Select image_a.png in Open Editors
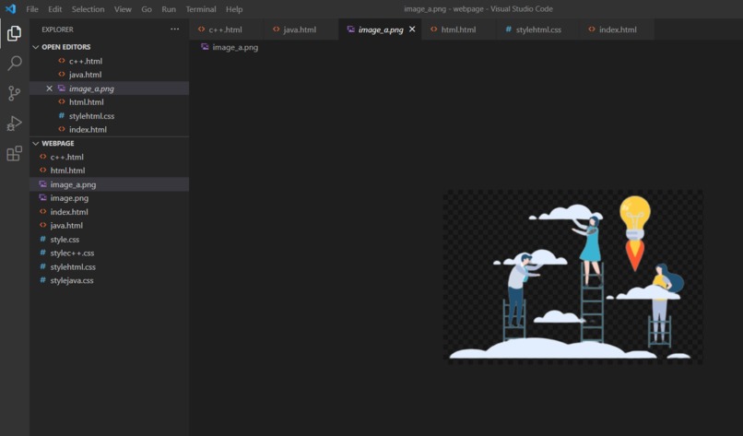Viewport: 743px width, 436px height. pyautogui.click(x=110, y=88)
